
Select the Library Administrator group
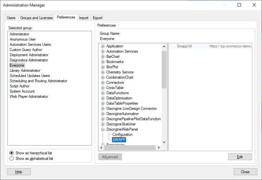[25, 71]
